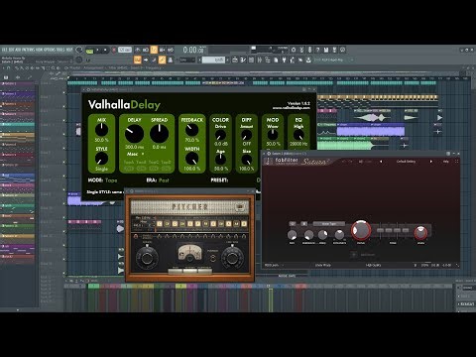Open the browser from toolbar
This screenshot has width=476, height=357.
coord(268,59)
